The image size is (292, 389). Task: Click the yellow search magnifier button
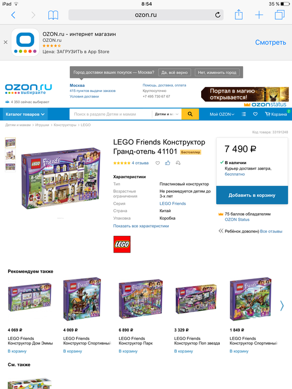click(x=190, y=114)
